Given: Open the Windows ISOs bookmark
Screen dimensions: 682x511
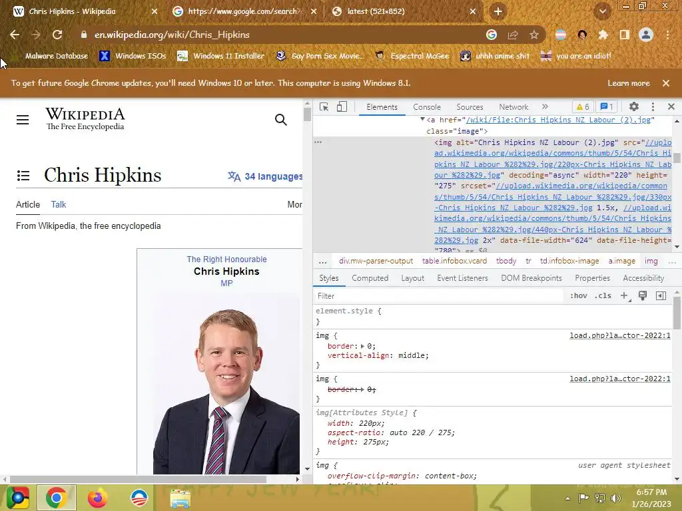Looking at the screenshot, I should [x=133, y=56].
